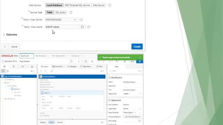Viewport: 223px width, 125px height.
Task: Show gallery Regions tab
Action: coord(43,122)
